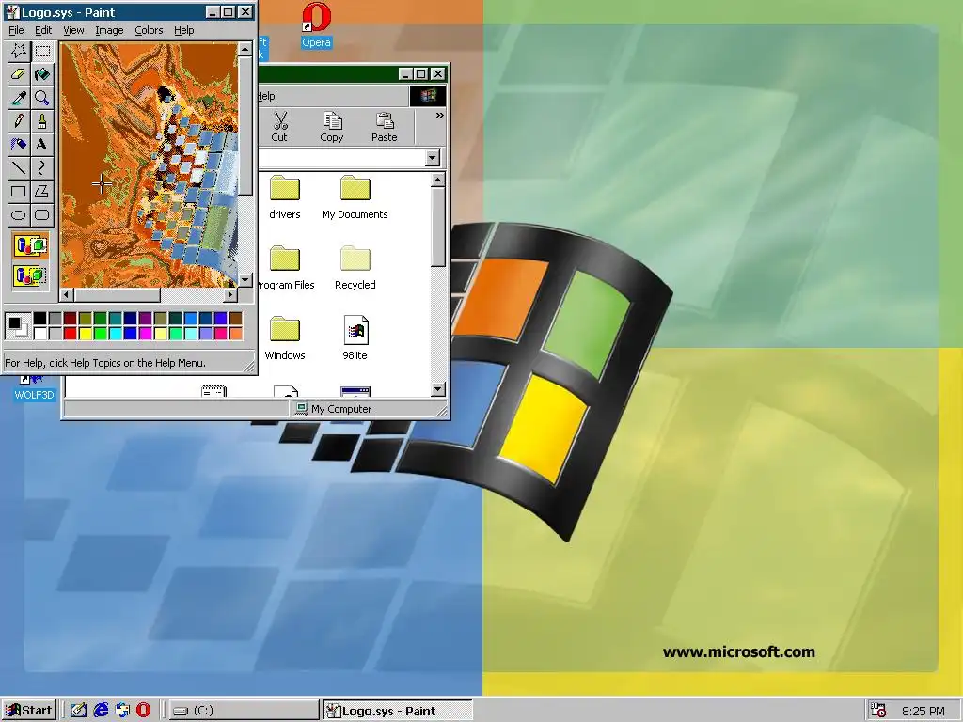Click the Show Desktop quick launch icon

pyautogui.click(x=79, y=711)
